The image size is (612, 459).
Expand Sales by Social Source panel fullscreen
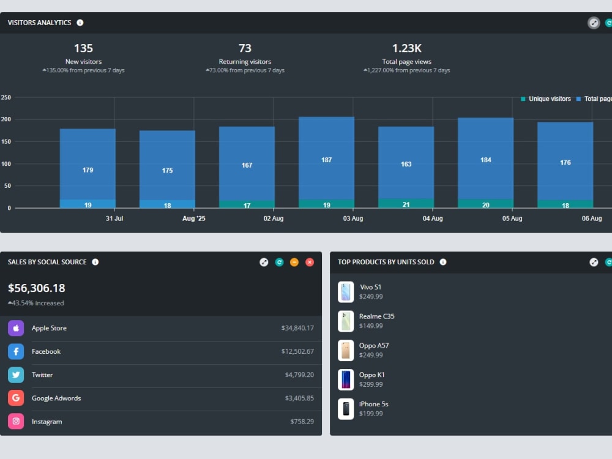(264, 263)
